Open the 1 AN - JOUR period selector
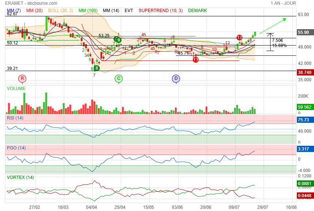The width and height of the screenshot is (314, 211). pyautogui.click(x=283, y=3)
